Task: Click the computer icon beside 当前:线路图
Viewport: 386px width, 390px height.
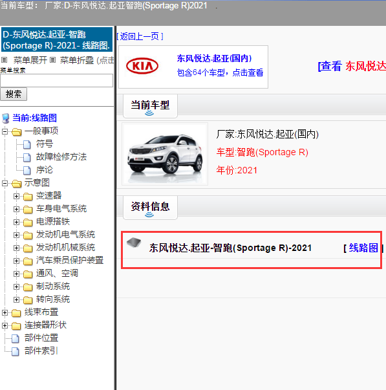Action: click(x=6, y=118)
